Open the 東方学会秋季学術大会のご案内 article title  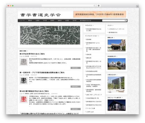click(32, 54)
